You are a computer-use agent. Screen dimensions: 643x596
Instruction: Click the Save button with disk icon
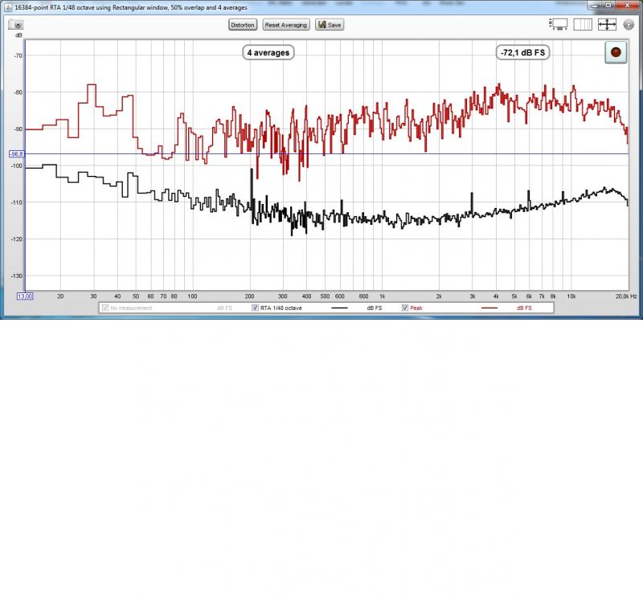(330, 25)
